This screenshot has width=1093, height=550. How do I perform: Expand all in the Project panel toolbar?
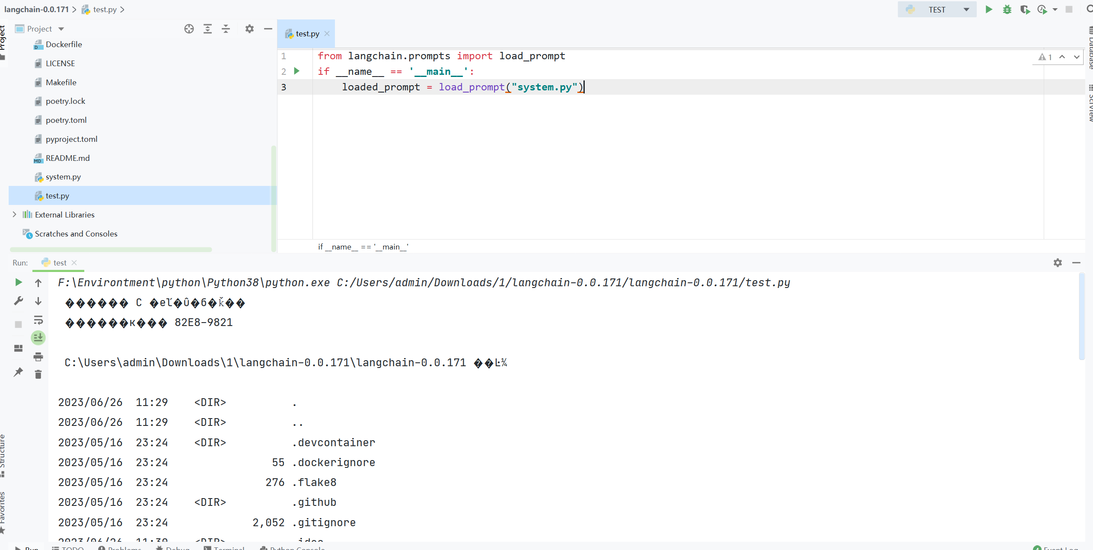pyautogui.click(x=207, y=29)
